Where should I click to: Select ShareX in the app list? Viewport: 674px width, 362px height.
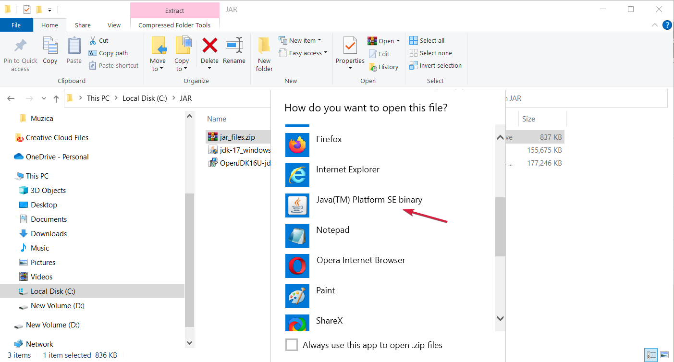tap(390, 323)
